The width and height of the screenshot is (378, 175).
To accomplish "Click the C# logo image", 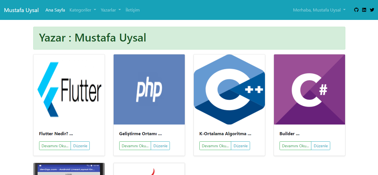I will click(309, 89).
